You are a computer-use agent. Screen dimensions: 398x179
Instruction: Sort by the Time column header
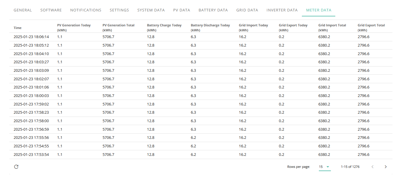click(x=18, y=28)
